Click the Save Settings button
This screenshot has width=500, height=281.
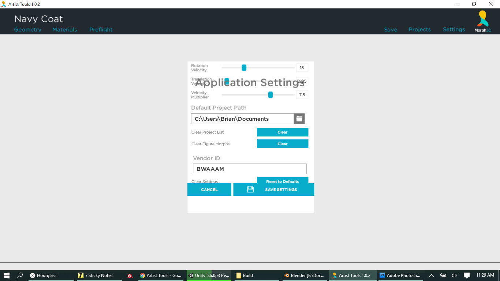click(273, 190)
